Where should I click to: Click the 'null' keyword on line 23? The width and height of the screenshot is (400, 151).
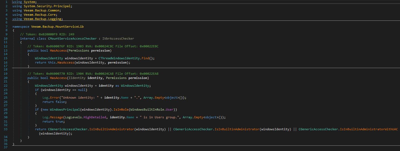coord(82,90)
